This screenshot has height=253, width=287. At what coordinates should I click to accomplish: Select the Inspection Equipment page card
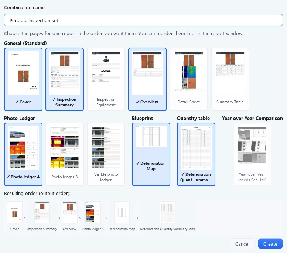point(106,79)
